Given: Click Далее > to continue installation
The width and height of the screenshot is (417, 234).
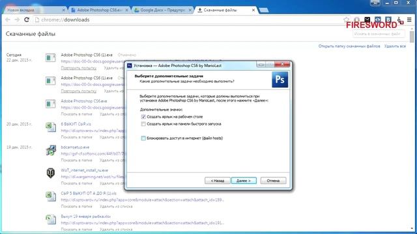Looking at the screenshot, I should 244,181.
